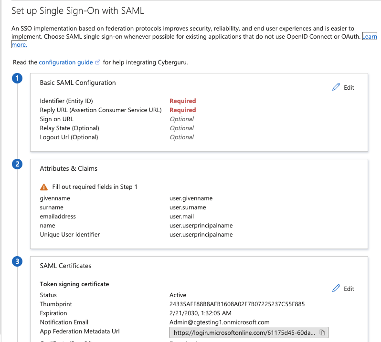Click the user.mail value
Viewport: 381px width, 342px height.
tap(182, 216)
